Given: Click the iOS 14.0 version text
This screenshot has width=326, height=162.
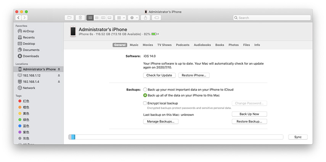Looking at the screenshot, I should [x=150, y=56].
